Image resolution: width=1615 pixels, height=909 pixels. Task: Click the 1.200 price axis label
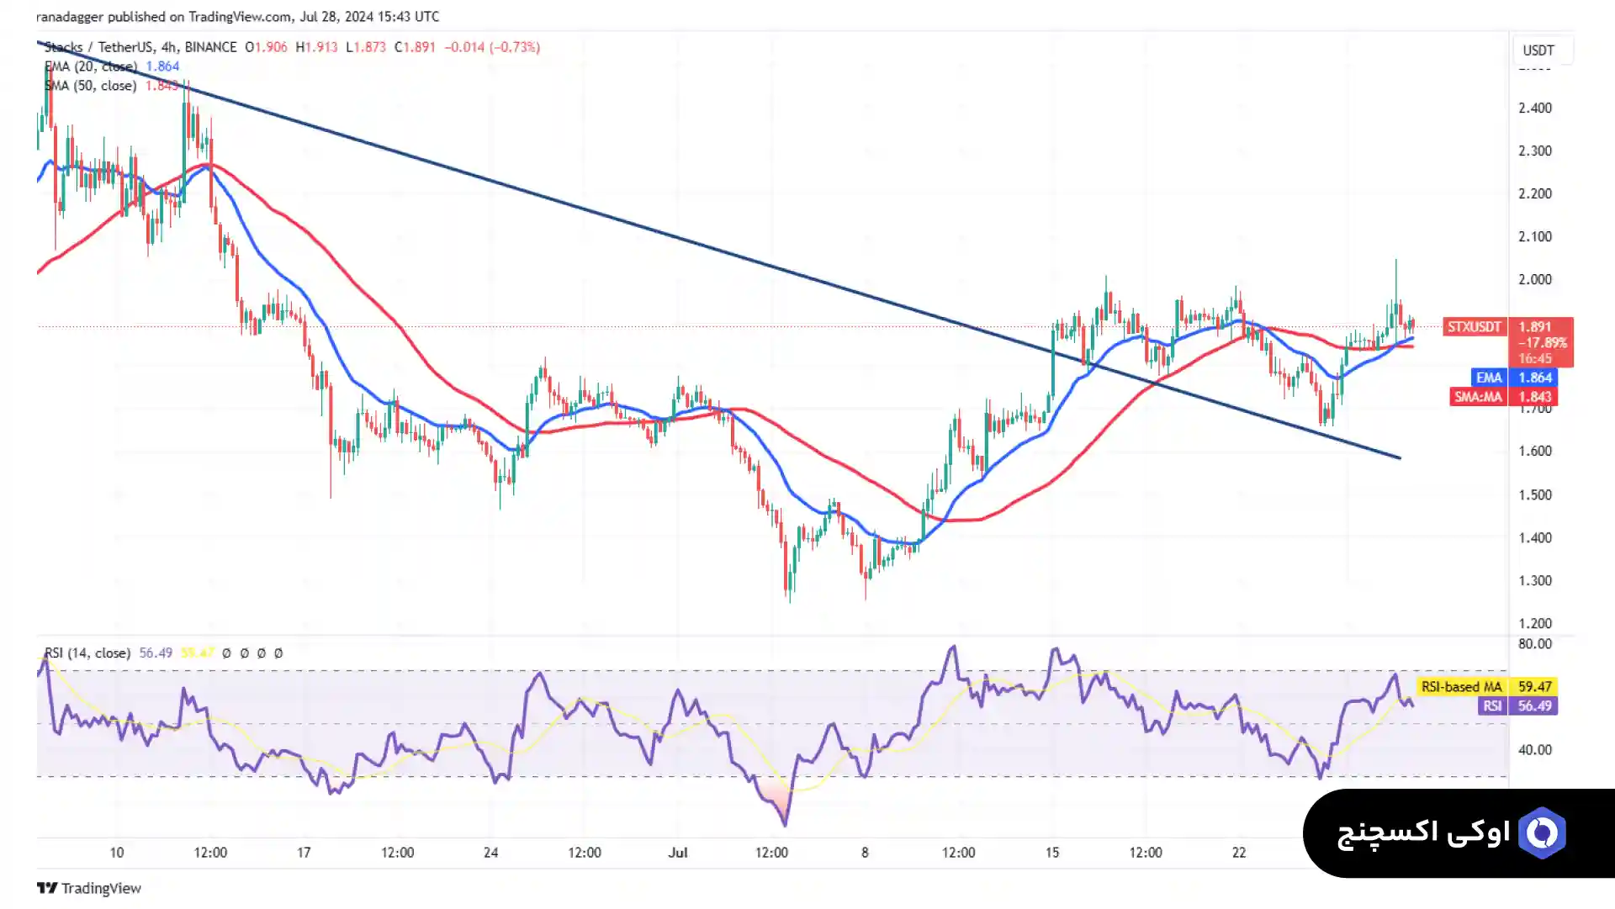(x=1535, y=623)
